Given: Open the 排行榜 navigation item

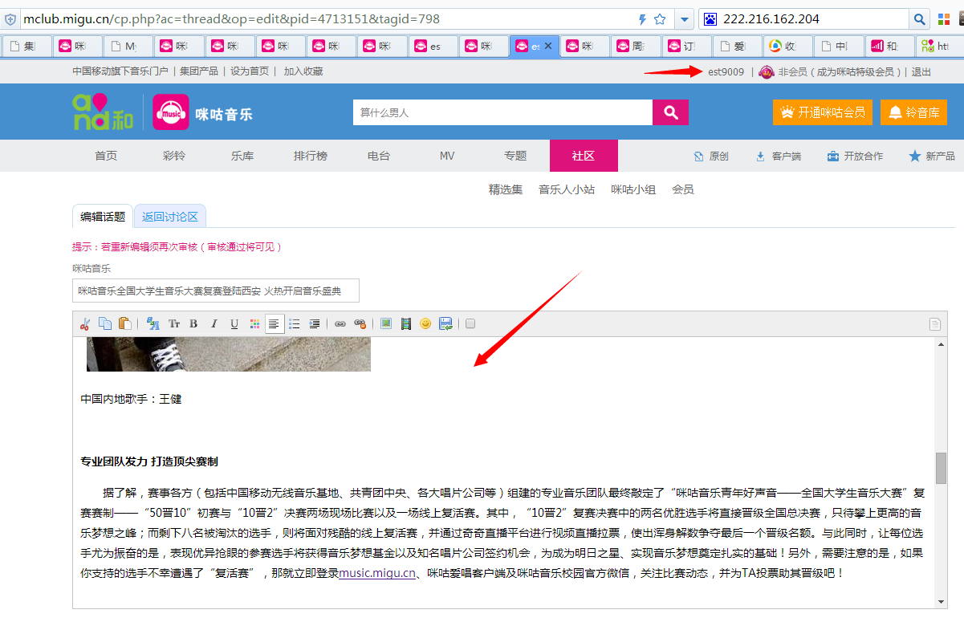Looking at the screenshot, I should [311, 156].
